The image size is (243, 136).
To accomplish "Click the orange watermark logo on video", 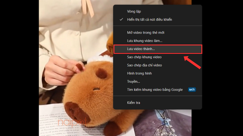I will pos(72,121).
